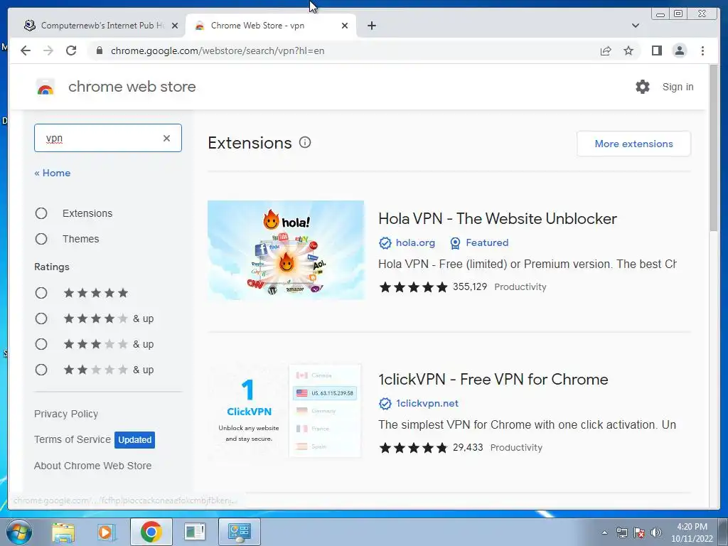The image size is (728, 546).
Task: Click the 1ClickVPN thumbnail image
Action: click(x=286, y=411)
